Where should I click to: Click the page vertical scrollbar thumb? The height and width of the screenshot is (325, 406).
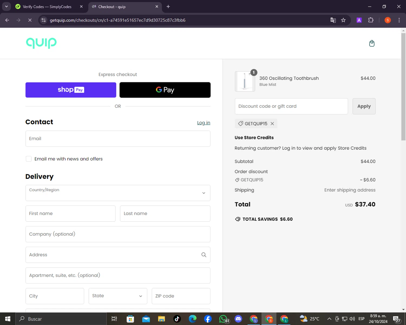point(403,87)
